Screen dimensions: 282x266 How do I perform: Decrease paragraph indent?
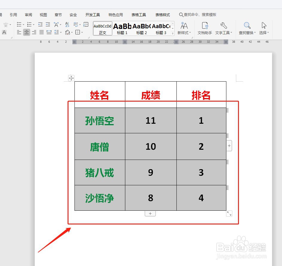pyautogui.click(x=40, y=24)
